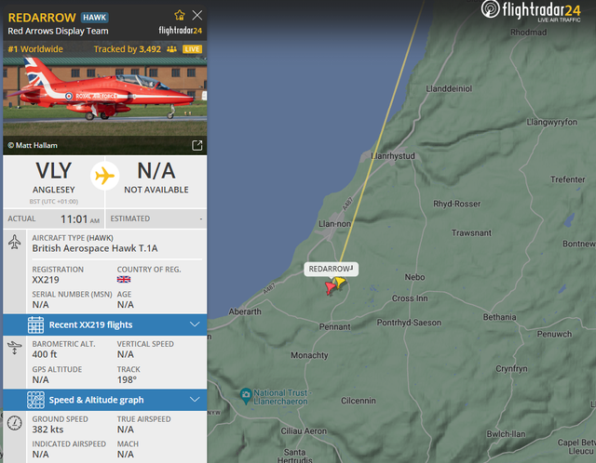Click the aircraft type airplane icon
Image resolution: width=596 pixels, height=463 pixels.
tap(15, 242)
